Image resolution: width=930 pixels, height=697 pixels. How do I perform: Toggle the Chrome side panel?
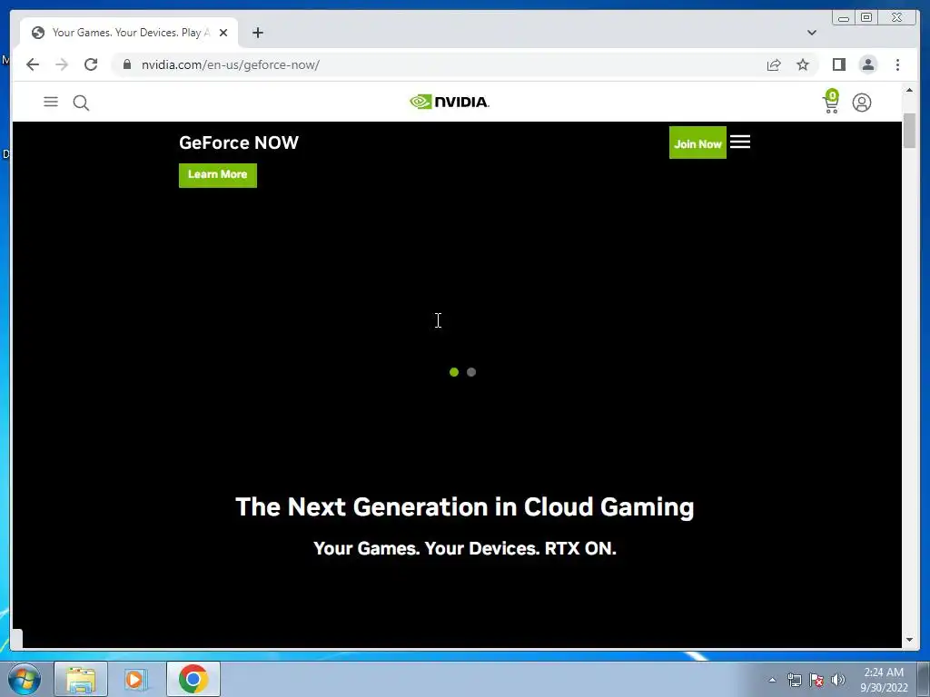[x=838, y=64]
